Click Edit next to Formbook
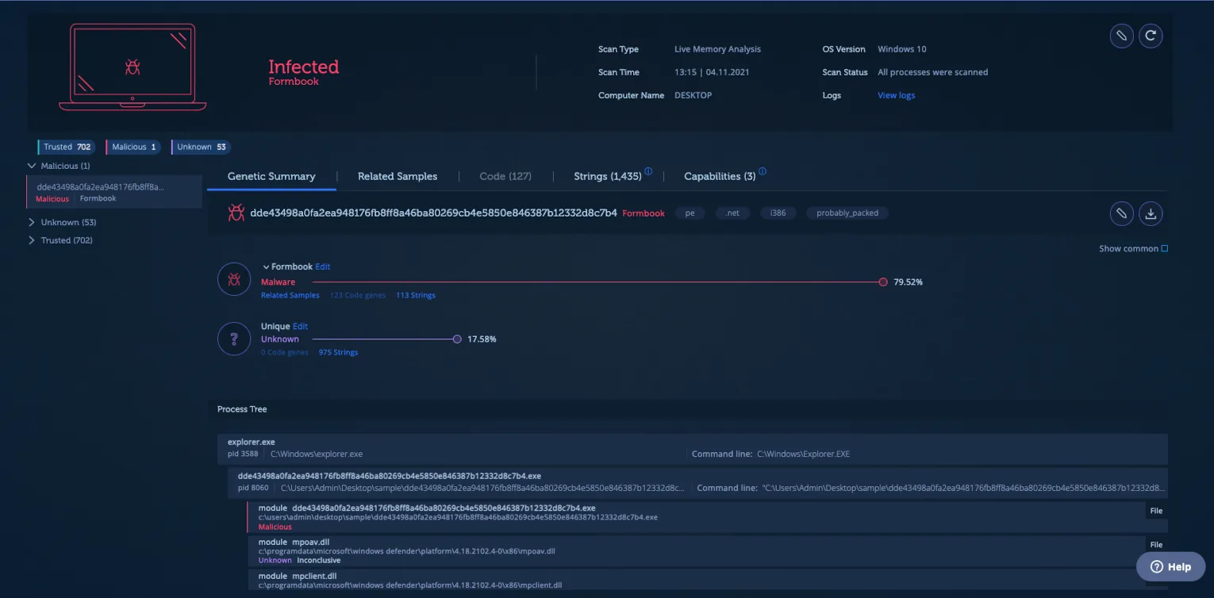 coord(322,267)
